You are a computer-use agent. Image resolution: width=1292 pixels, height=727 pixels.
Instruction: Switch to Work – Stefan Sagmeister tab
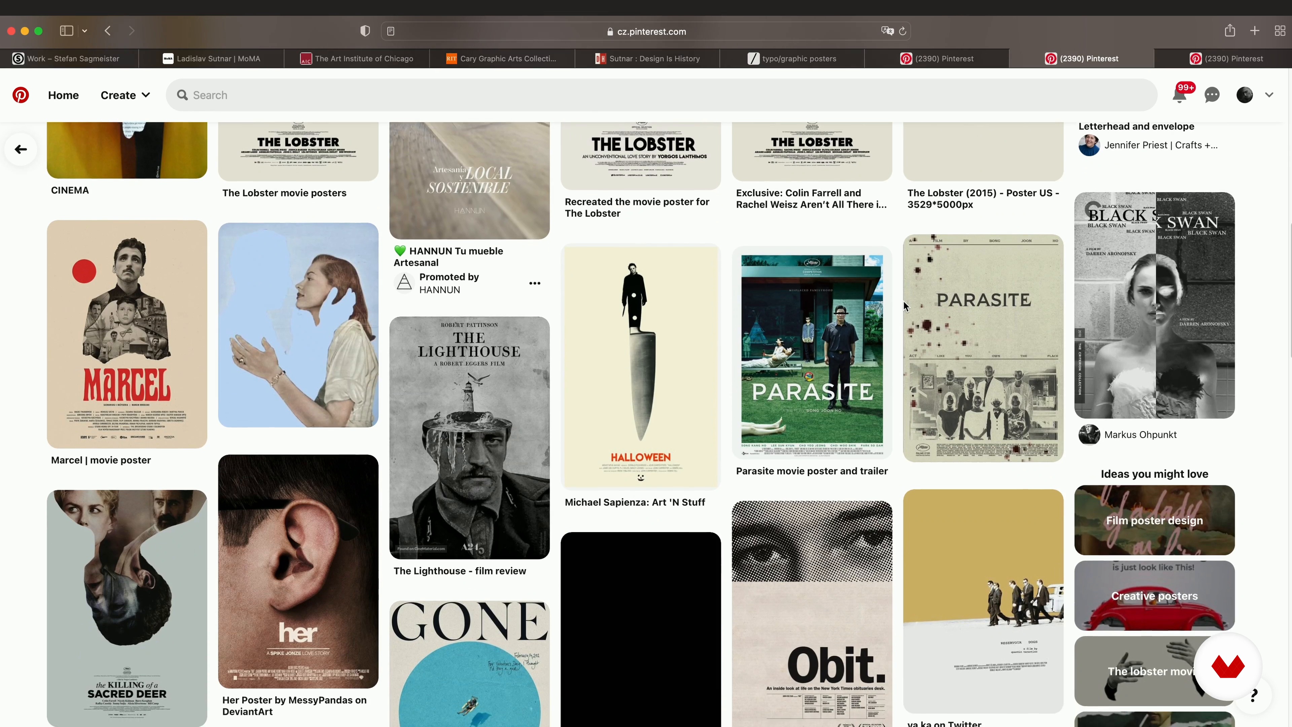point(69,59)
